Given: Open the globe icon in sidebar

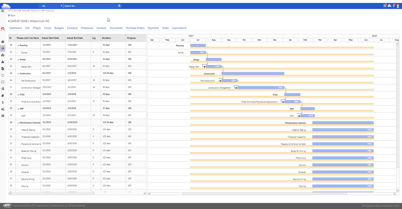Looking at the screenshot, I should pos(3,49).
